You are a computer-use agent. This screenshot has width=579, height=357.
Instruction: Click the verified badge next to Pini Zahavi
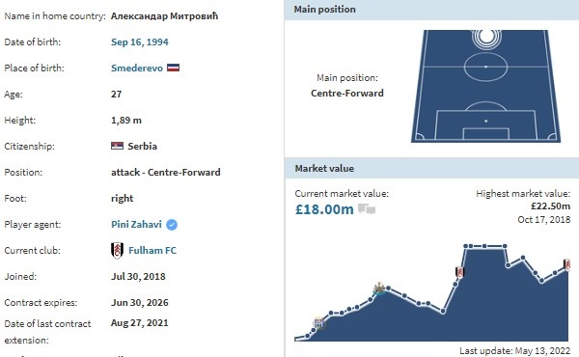172,225
